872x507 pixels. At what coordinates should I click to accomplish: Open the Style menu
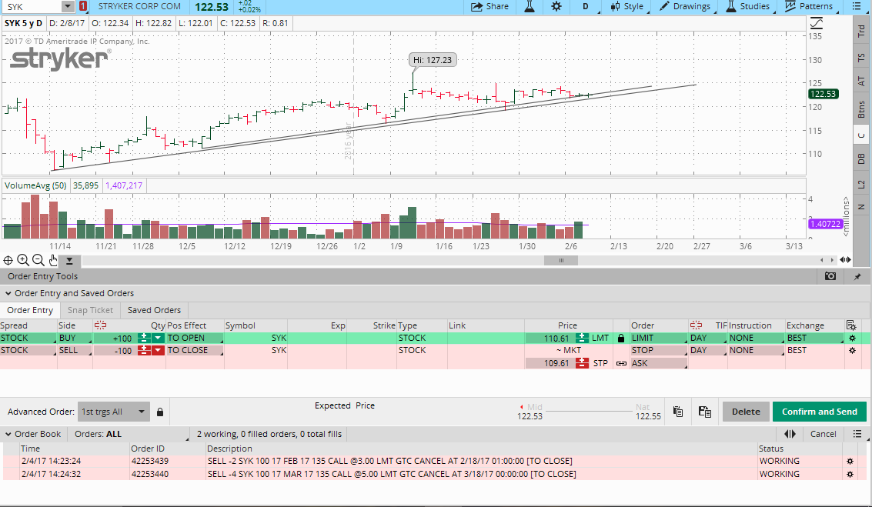[x=626, y=7]
